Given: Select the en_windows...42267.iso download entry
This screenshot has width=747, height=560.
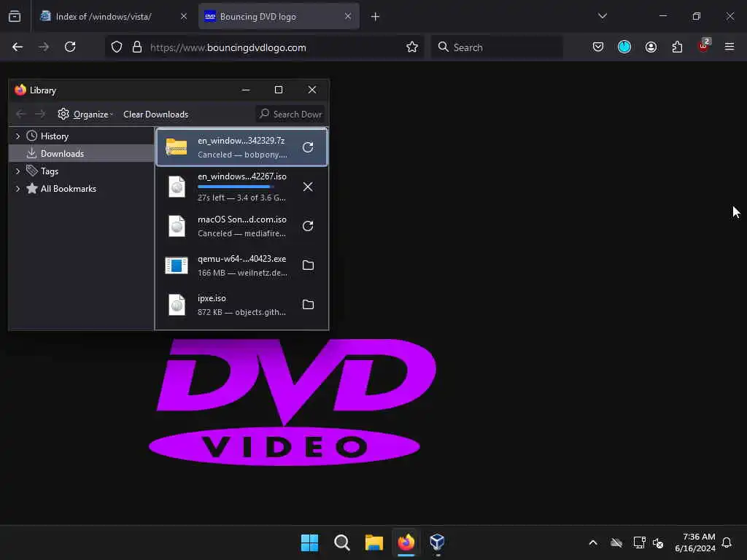Looking at the screenshot, I should [x=241, y=187].
